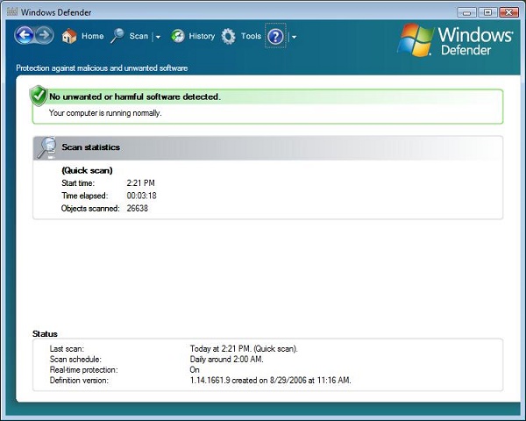
Task: Minimize the Windows Defender window
Action: pos(469,11)
